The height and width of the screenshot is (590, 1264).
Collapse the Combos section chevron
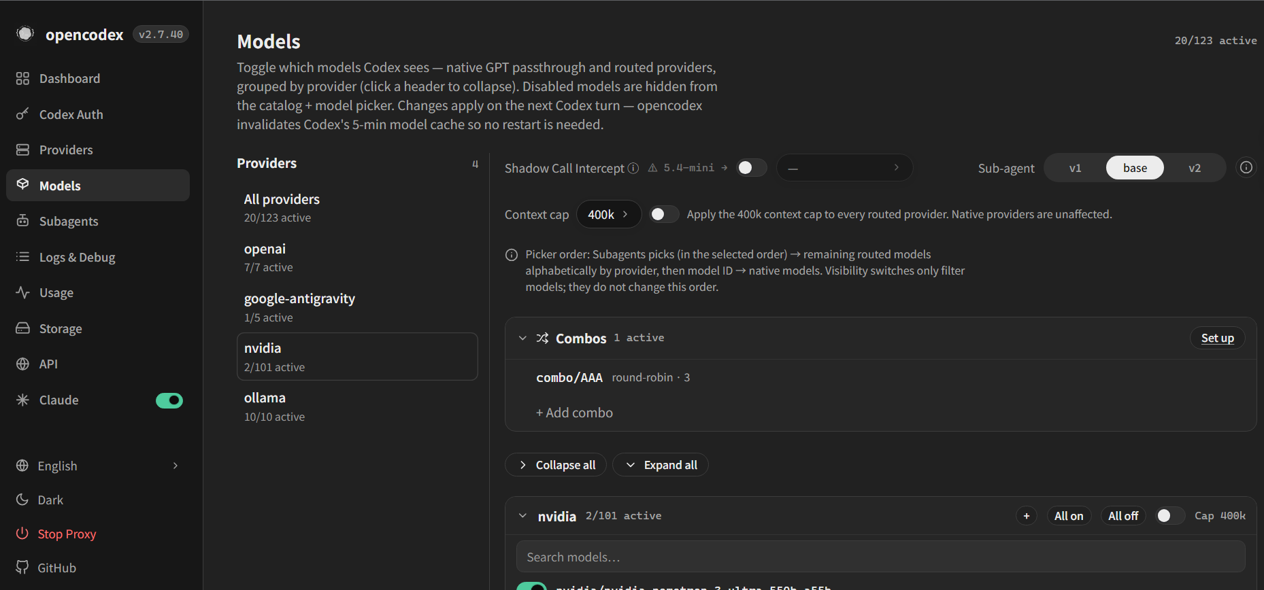coord(522,338)
